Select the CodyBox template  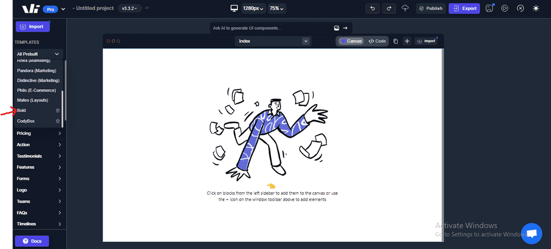click(x=26, y=121)
